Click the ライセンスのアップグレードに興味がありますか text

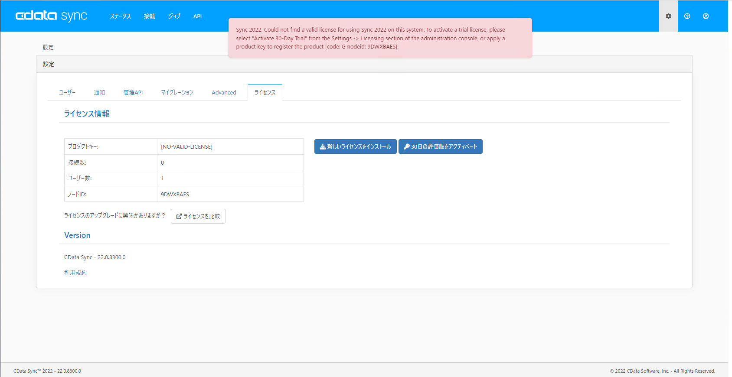point(114,215)
